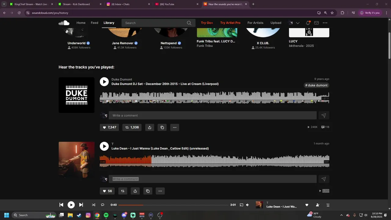Viewport: 391px width, 220px height.
Task: Skip to next track in player
Action: [81, 205]
